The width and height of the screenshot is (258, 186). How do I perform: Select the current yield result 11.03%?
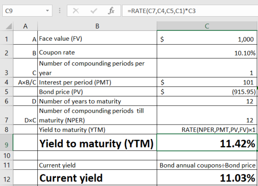[207, 177]
